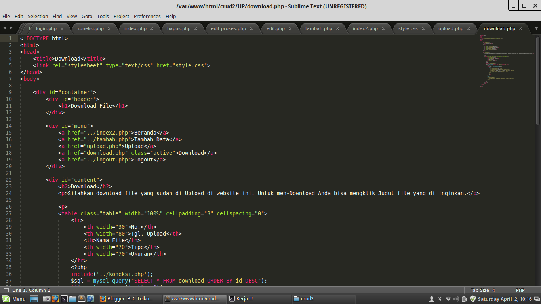Open the Tools menu
The width and height of the screenshot is (541, 304).
pyautogui.click(x=103, y=16)
